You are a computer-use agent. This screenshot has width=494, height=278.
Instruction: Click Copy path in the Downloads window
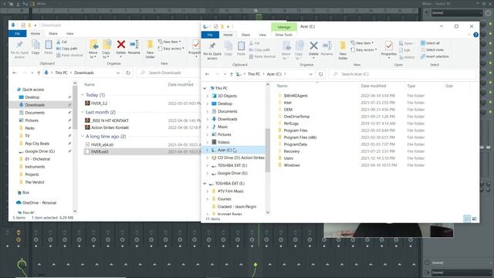point(67,49)
